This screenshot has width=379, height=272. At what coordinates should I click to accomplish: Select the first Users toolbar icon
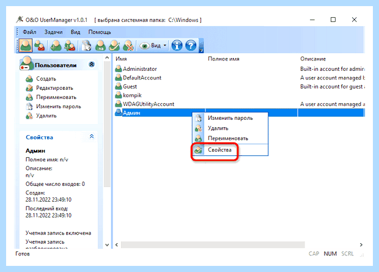[x=26, y=45]
